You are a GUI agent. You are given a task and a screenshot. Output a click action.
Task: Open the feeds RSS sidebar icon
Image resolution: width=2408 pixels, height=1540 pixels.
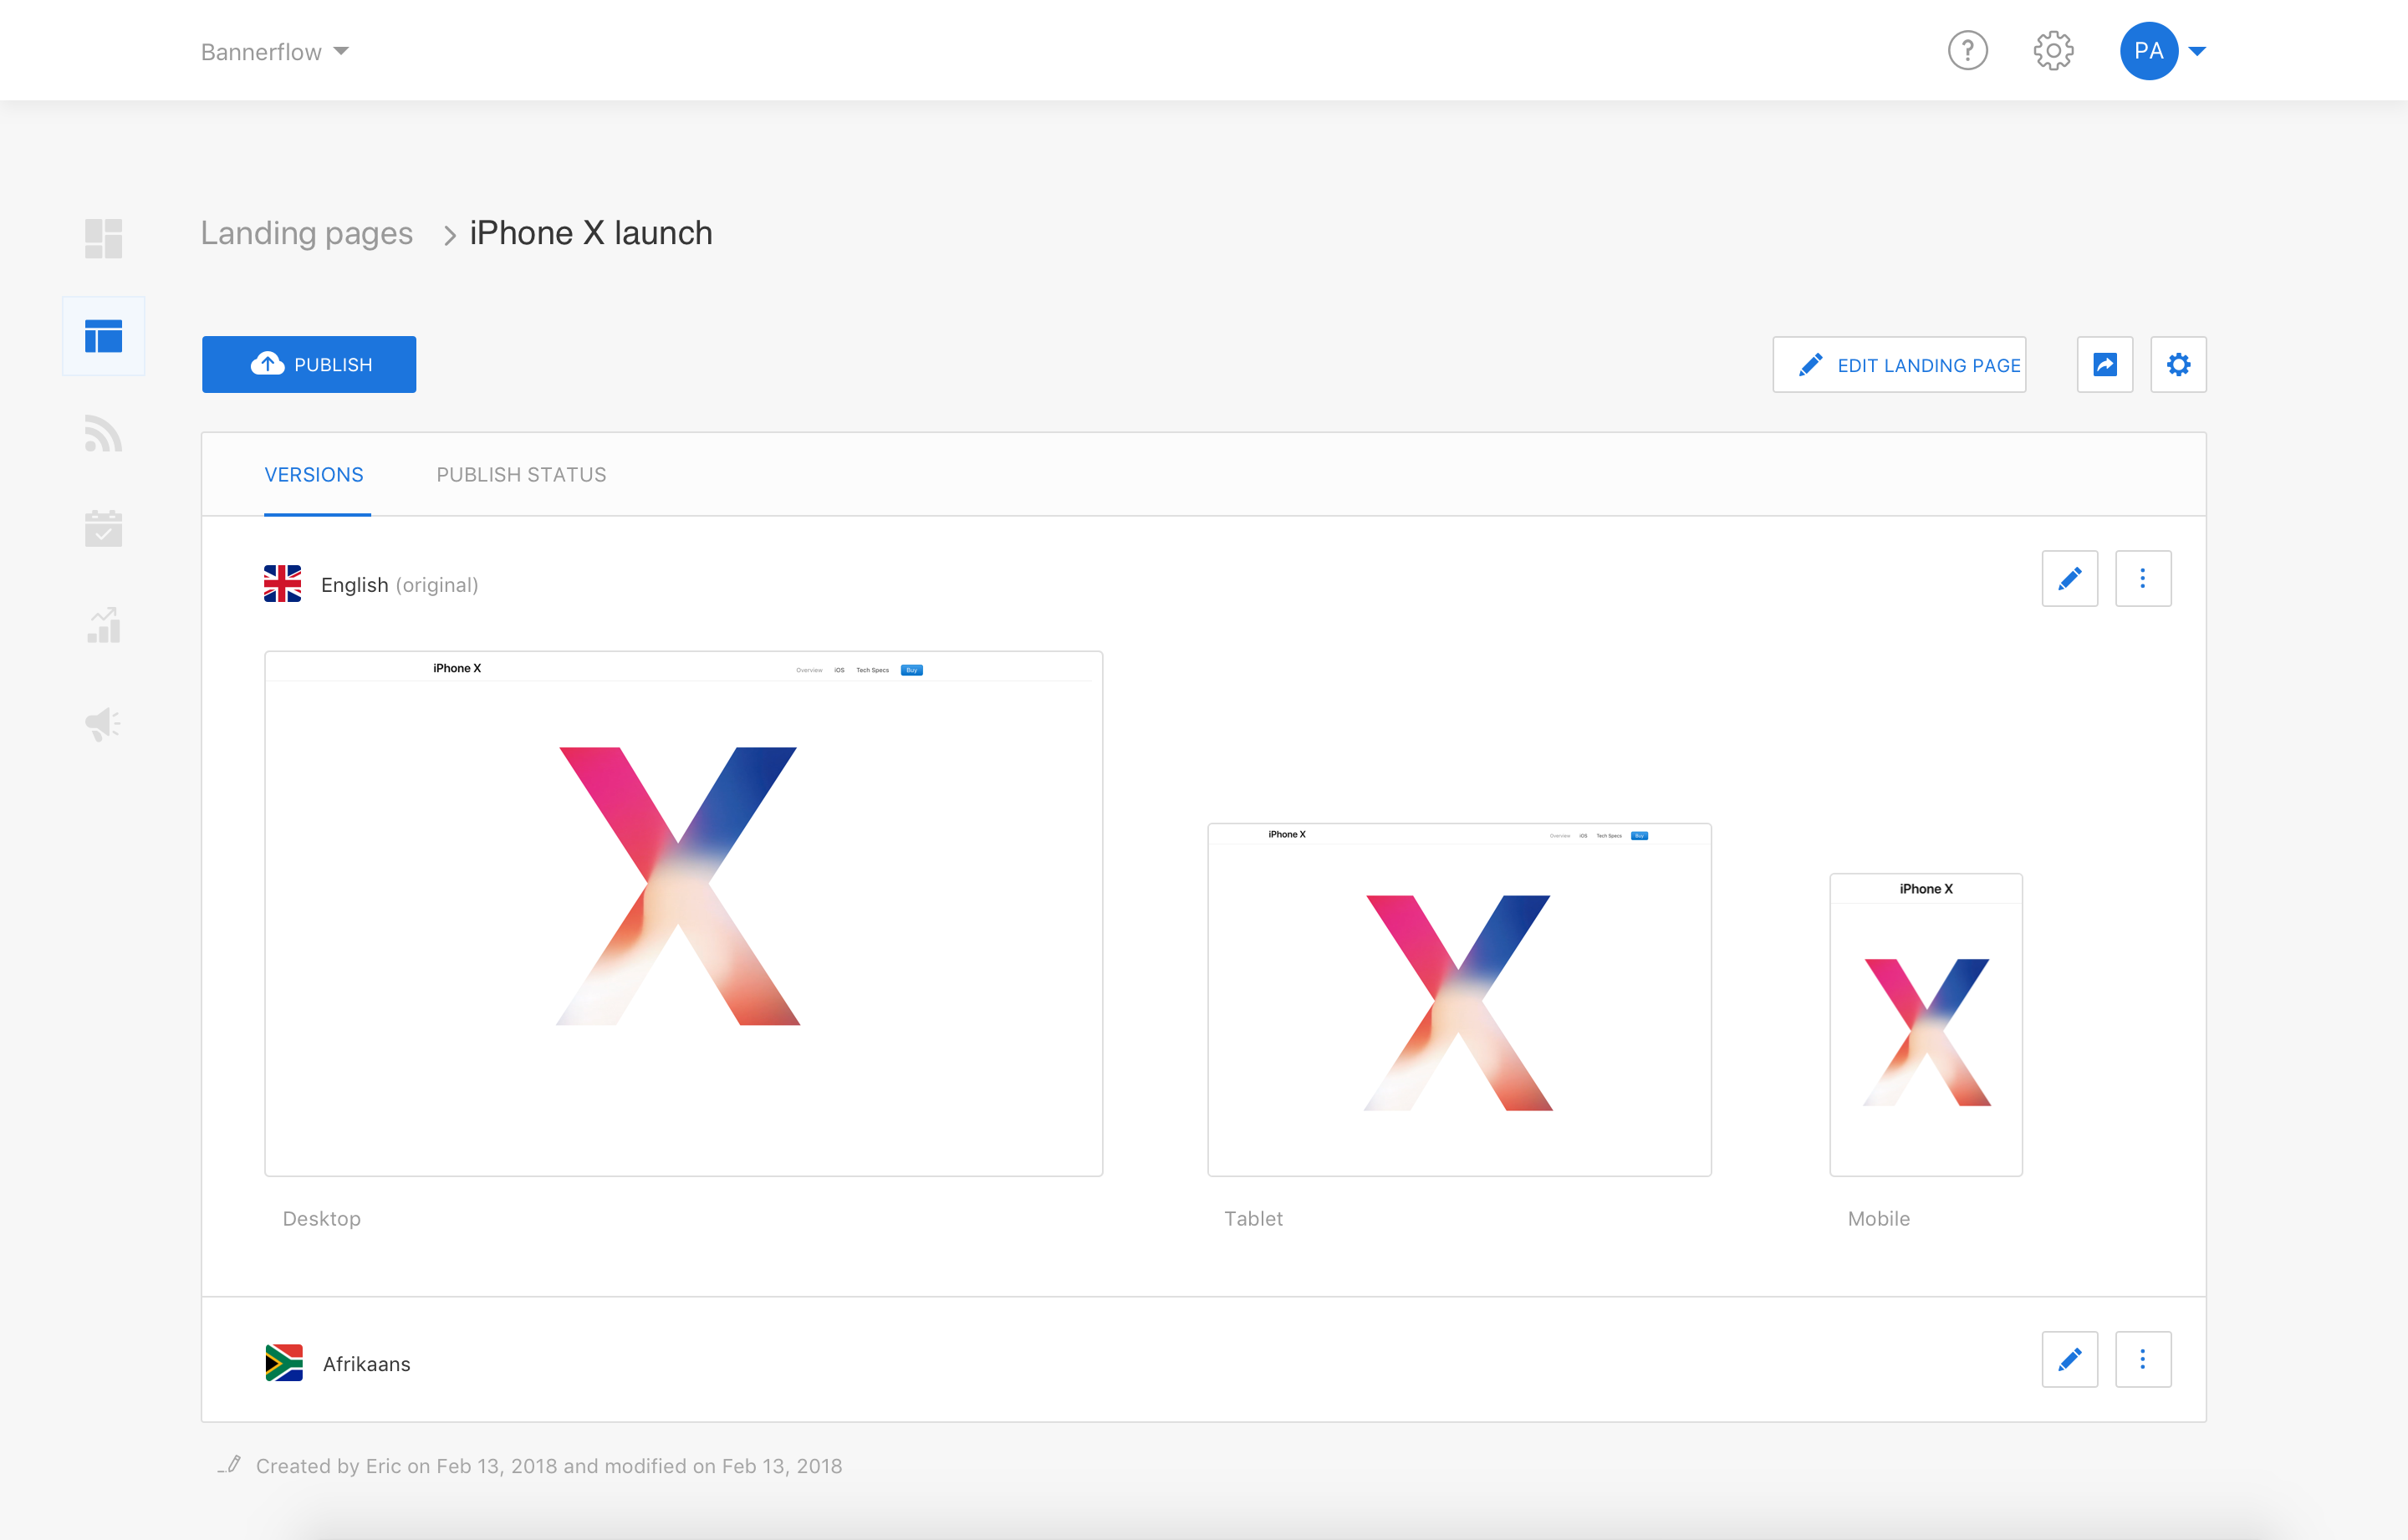click(x=103, y=433)
